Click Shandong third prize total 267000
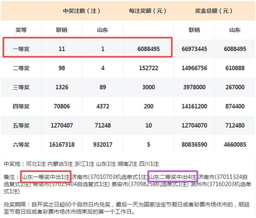The image size is (256, 218). [235, 87]
